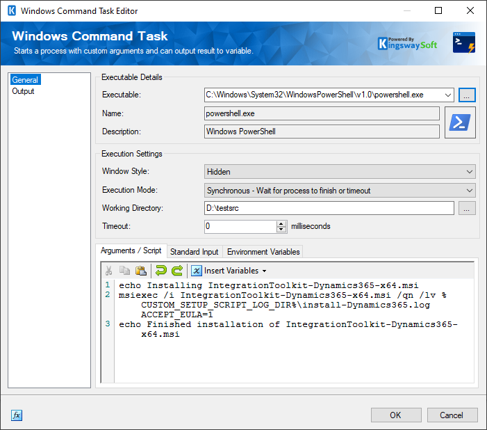Switch to the Environment Variables tab
This screenshot has height=430, width=487.
pos(263,252)
